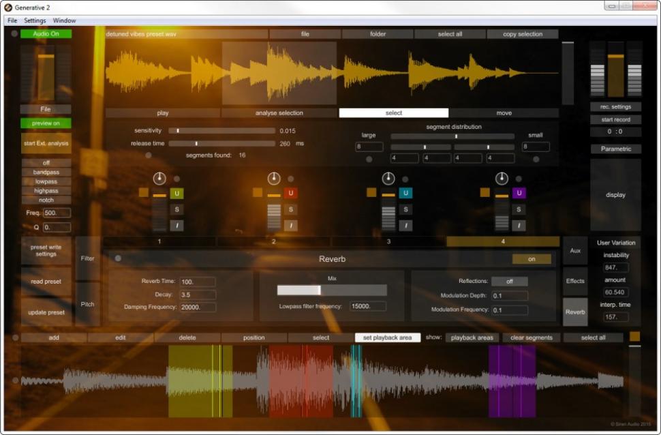Open the Settings menu
The image size is (661, 435).
click(x=35, y=20)
